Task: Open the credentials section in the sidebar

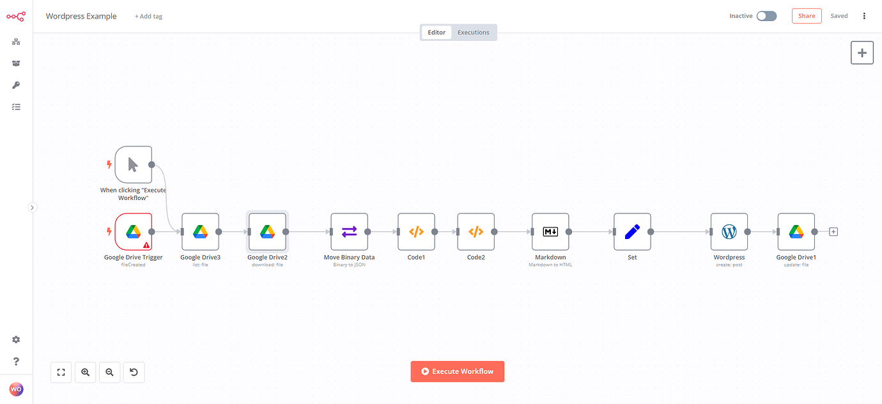Action: pyautogui.click(x=15, y=84)
